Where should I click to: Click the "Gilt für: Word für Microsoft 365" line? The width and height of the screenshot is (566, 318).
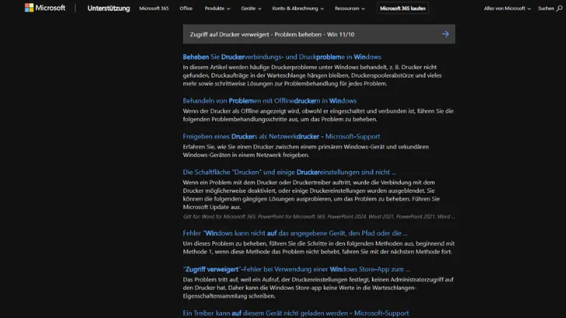click(318, 217)
